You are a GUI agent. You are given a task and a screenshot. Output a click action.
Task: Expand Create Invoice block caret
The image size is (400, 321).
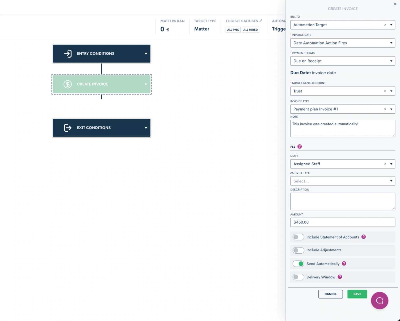146,84
